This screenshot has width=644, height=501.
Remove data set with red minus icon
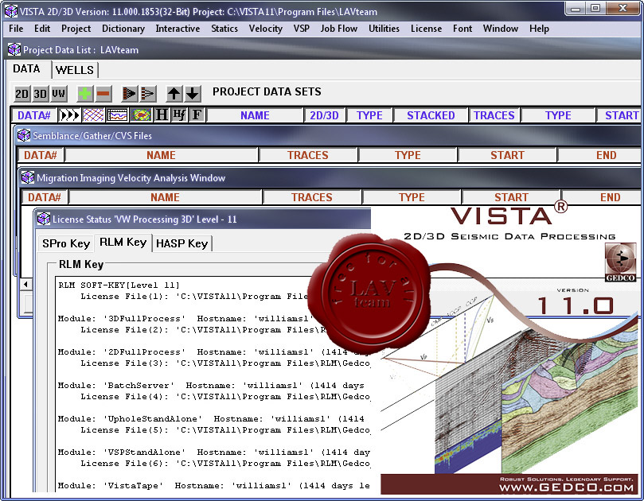[x=103, y=94]
